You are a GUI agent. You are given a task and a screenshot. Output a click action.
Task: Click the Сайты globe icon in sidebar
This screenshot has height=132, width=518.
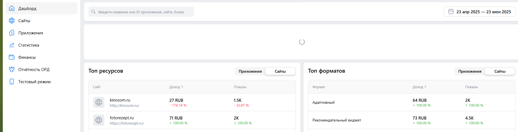(12, 21)
